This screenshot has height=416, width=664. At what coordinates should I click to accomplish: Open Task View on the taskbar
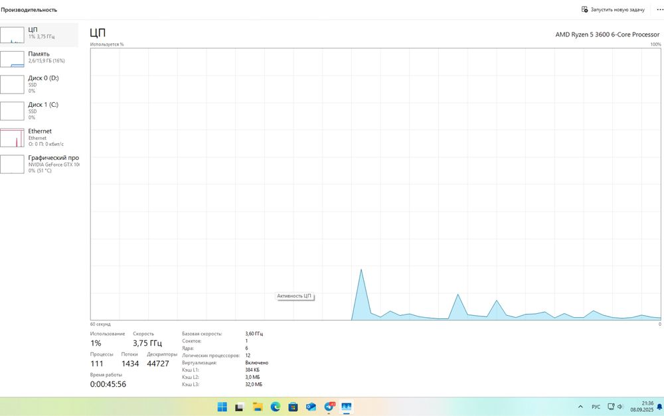pos(239,407)
